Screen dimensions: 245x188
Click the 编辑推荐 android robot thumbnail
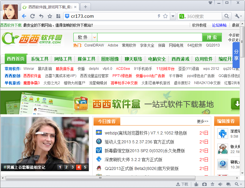pyautogui.click(x=223, y=134)
